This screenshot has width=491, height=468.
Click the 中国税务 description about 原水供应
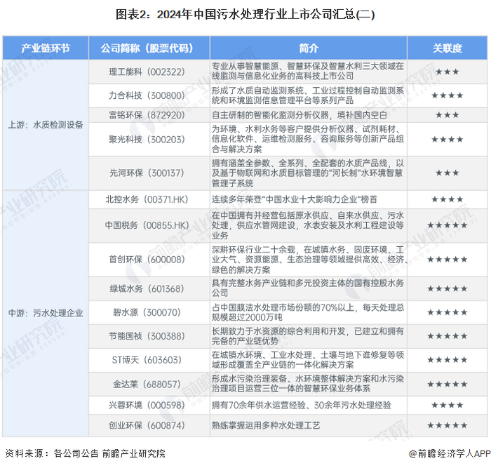[x=308, y=225]
